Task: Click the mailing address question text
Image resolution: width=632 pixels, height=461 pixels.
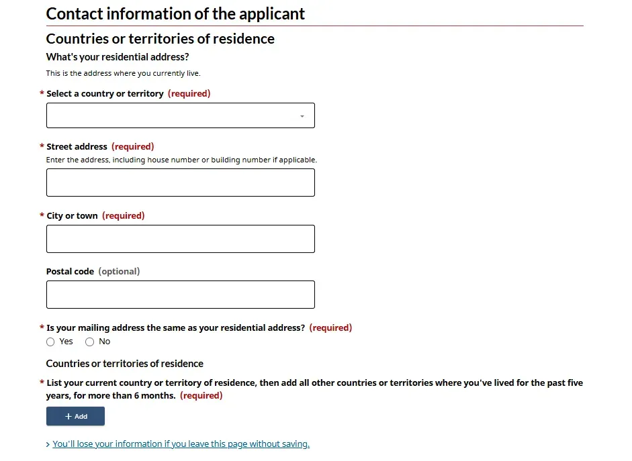Action: (x=175, y=328)
